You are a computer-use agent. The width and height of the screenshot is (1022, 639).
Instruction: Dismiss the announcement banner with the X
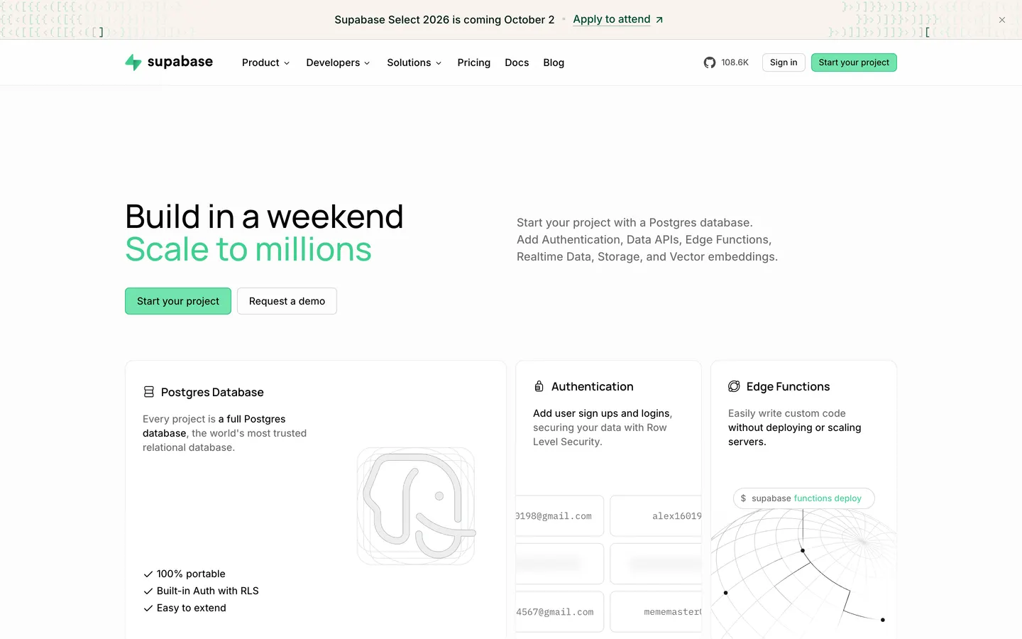pos(1002,20)
